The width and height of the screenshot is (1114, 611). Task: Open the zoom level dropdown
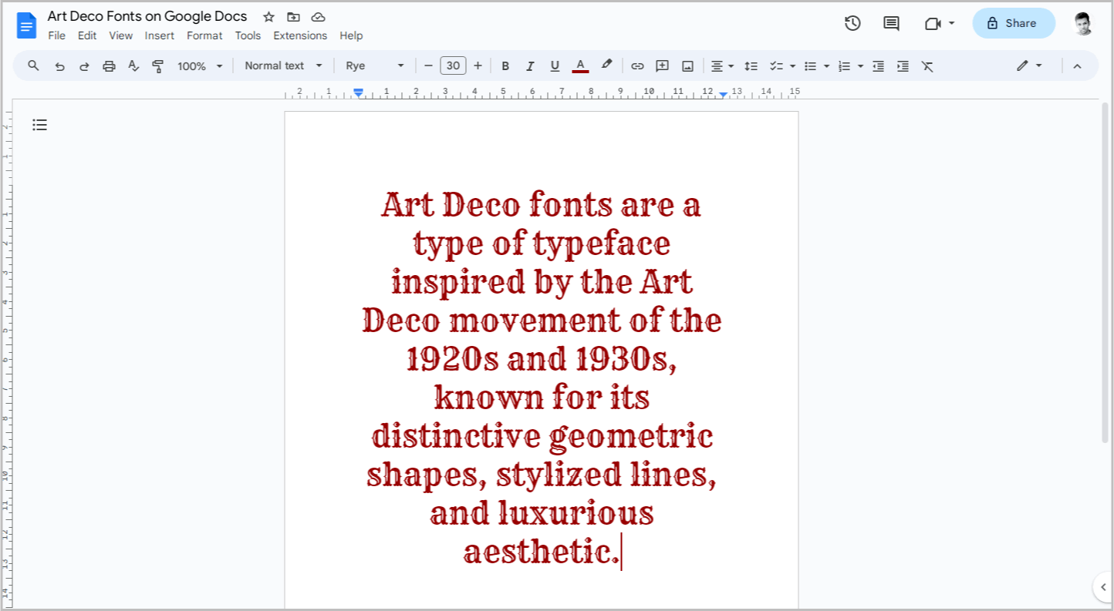(199, 65)
